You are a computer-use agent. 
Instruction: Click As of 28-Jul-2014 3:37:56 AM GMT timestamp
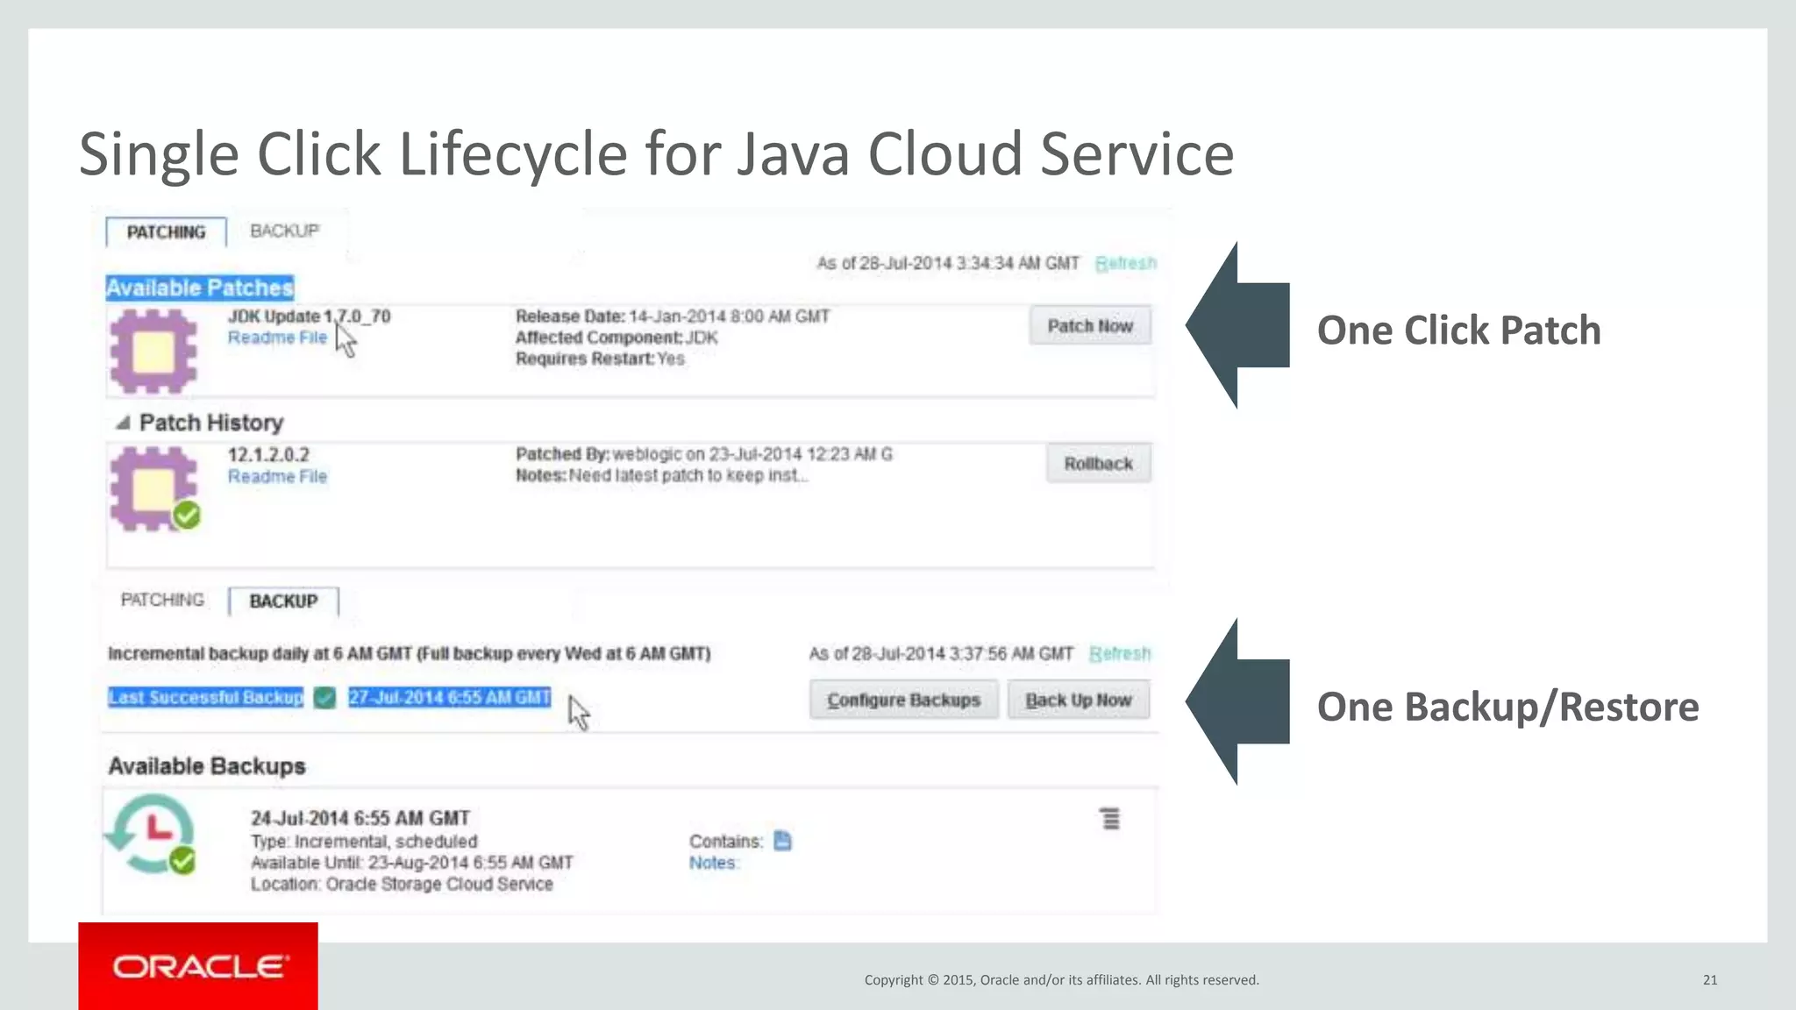(941, 654)
